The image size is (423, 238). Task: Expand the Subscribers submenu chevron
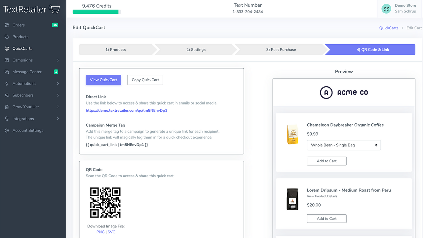tap(58, 95)
